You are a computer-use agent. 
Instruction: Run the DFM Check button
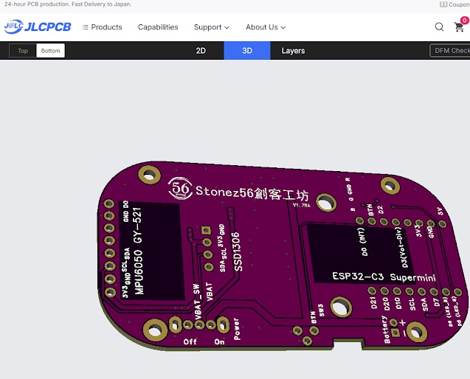point(450,51)
